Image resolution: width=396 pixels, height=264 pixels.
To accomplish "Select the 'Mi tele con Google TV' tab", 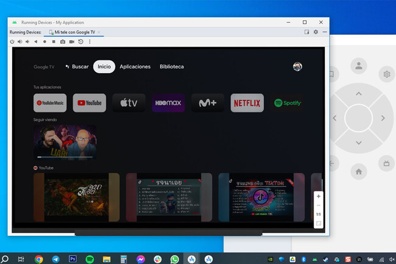I will pyautogui.click(x=72, y=32).
